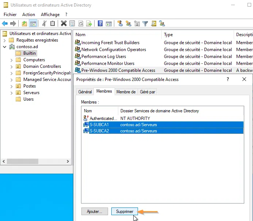Image resolution: width=253 pixels, height=221 pixels.
Task: Expand the Requêtes enregistrées node
Action: coord(5,40)
